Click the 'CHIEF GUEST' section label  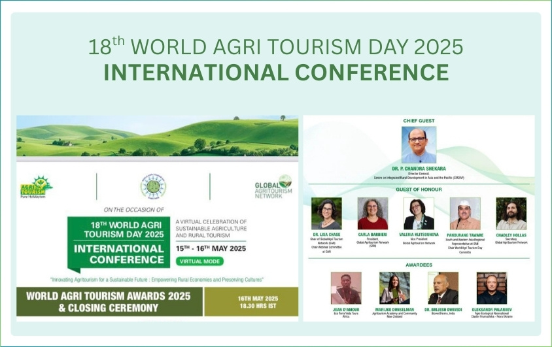[419, 121]
